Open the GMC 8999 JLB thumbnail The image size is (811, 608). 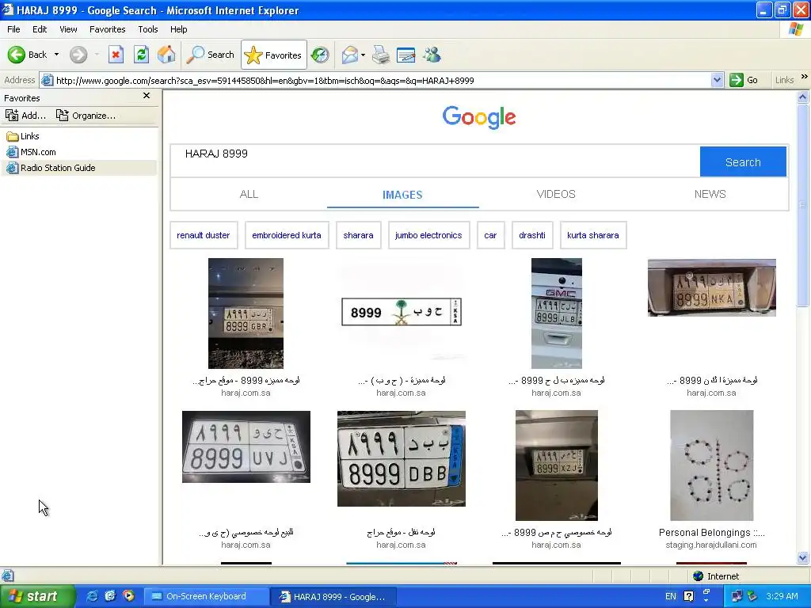[x=557, y=313]
